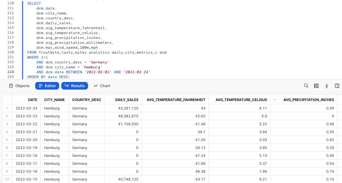Switch to the Chart view

coord(102,86)
